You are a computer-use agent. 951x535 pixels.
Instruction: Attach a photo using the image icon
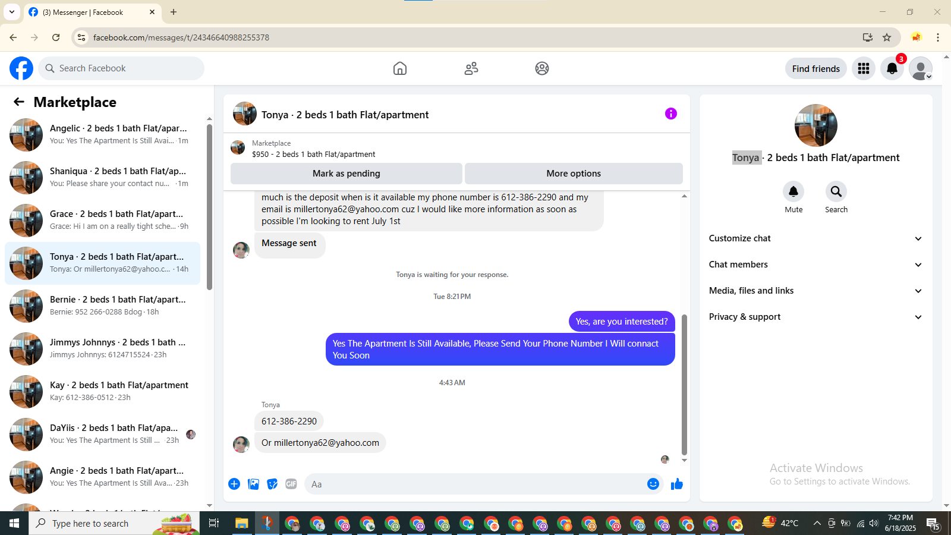point(254,484)
